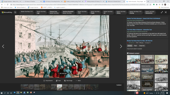The width and height of the screenshot is (170, 95).
Task: Open the EVERFI bookmark
Action: pyautogui.click(x=47, y=7)
